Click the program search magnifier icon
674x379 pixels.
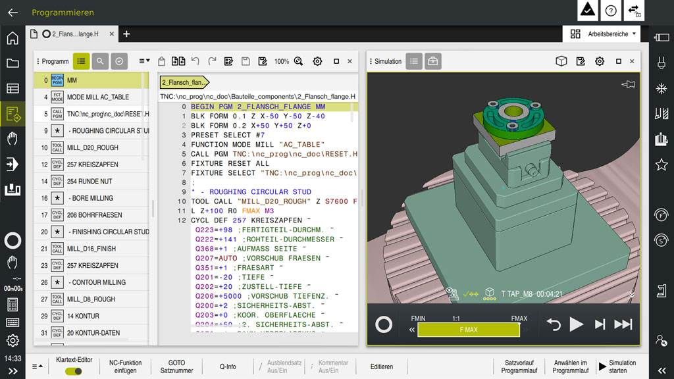click(100, 61)
